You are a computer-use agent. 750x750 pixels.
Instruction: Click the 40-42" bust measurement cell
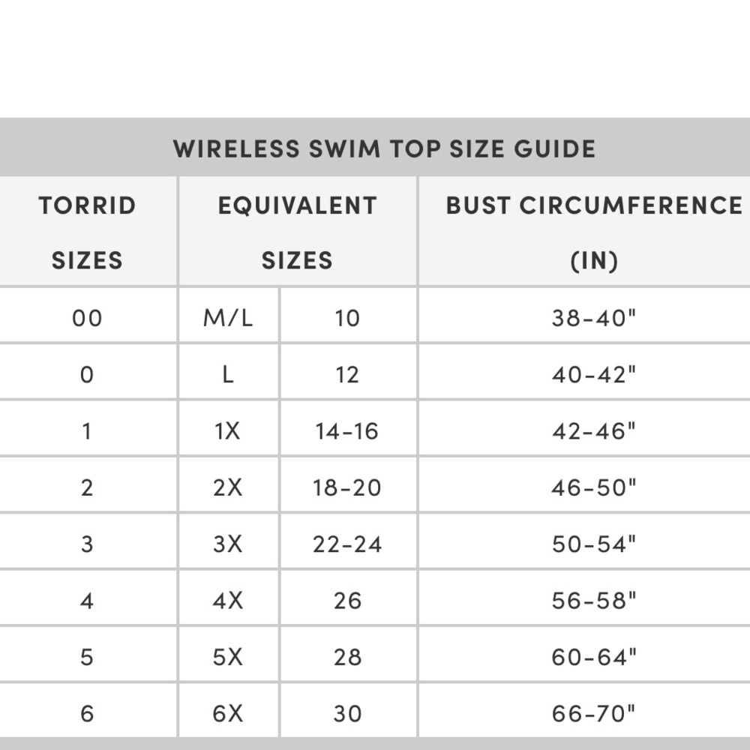point(594,374)
